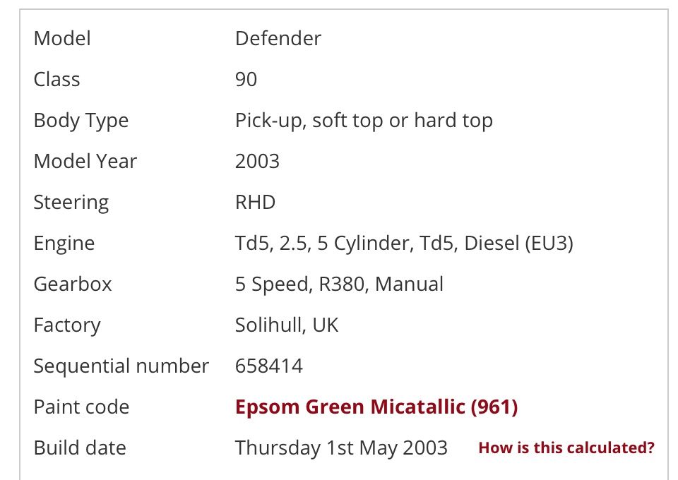Click the Gearbox label
The image size is (678, 480).
pos(73,284)
